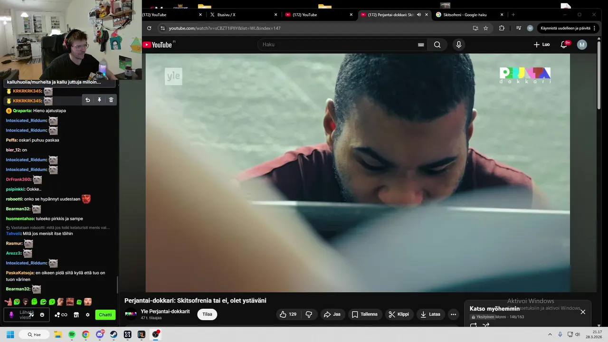
Task: Close the Etusivu / X tab
Action: [275, 15]
